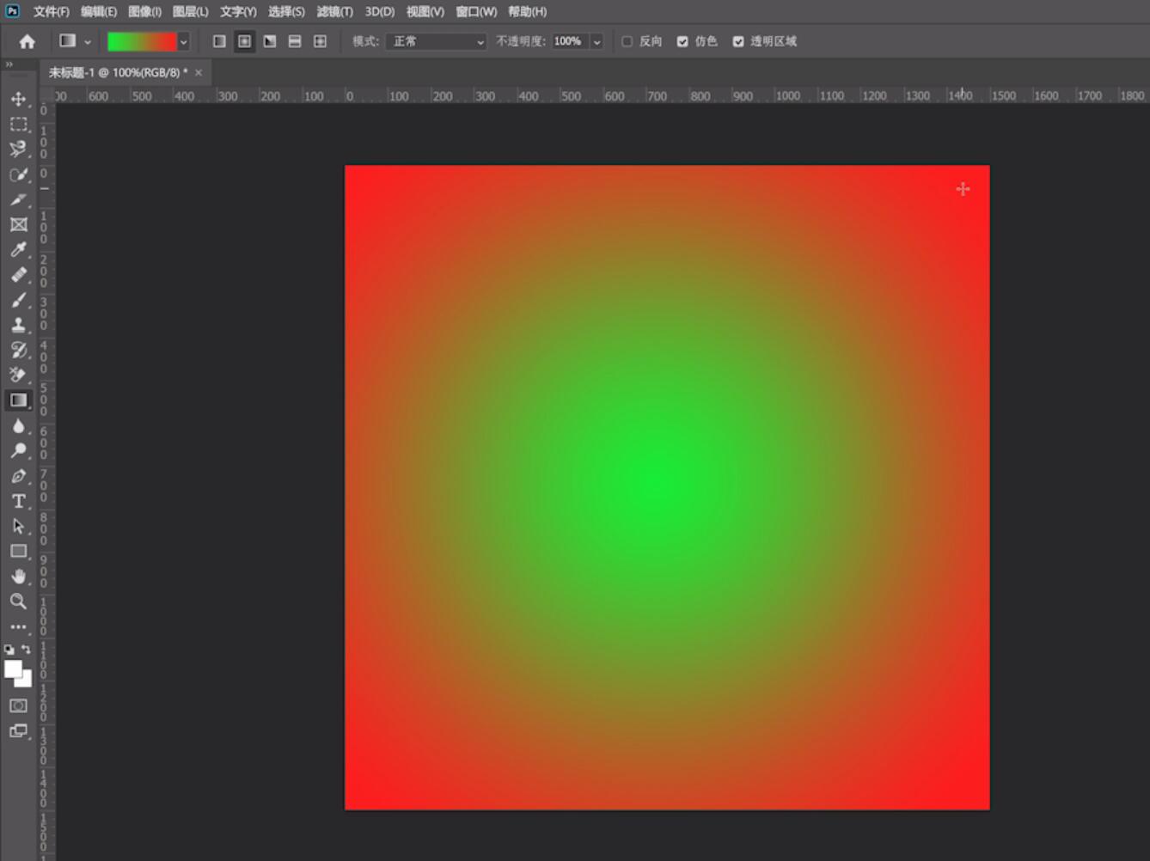
Task: Open the 编辑(E) menu
Action: coord(98,11)
